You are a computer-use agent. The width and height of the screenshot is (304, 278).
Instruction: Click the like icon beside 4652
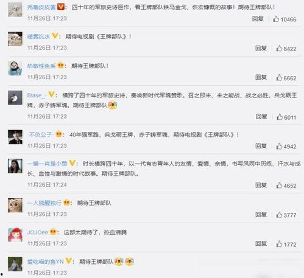[279, 185]
